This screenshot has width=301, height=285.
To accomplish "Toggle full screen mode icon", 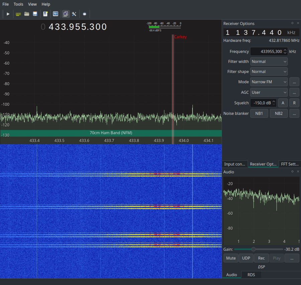I will (x=85, y=14).
